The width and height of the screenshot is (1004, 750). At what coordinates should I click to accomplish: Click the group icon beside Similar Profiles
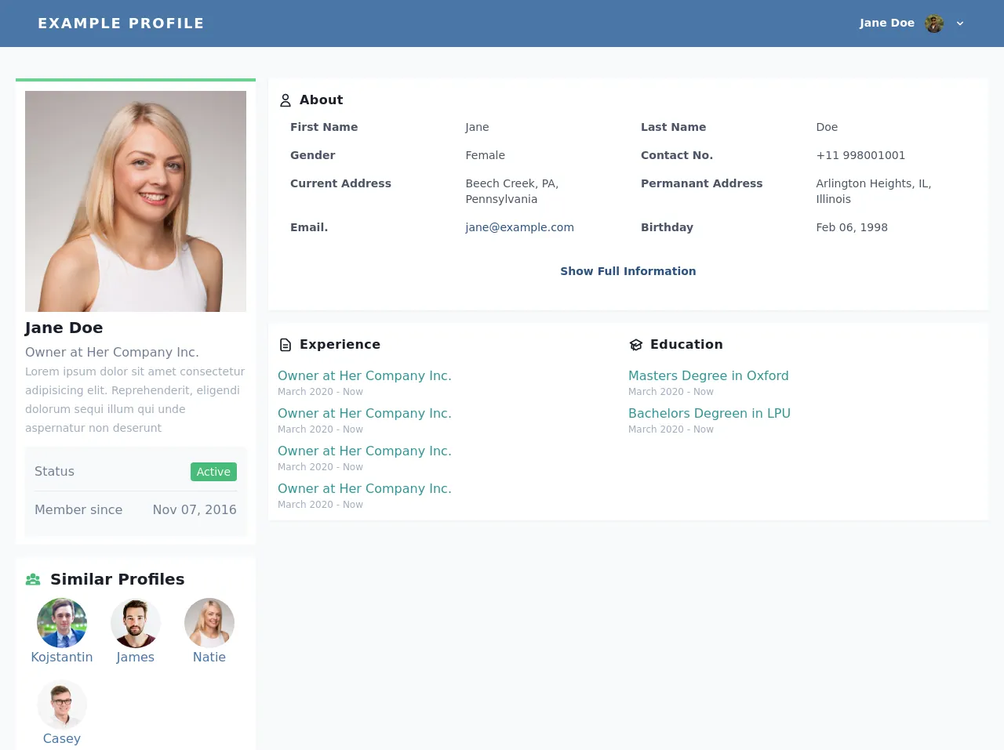33,580
